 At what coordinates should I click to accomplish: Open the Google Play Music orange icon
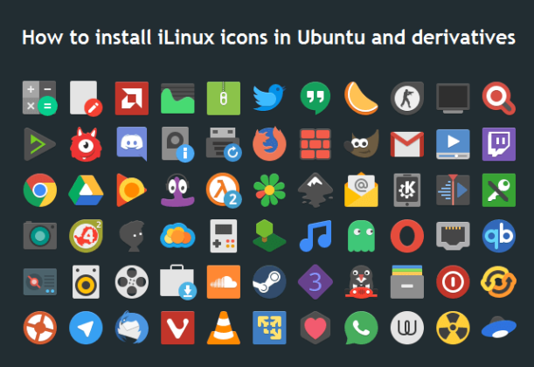click(x=131, y=190)
